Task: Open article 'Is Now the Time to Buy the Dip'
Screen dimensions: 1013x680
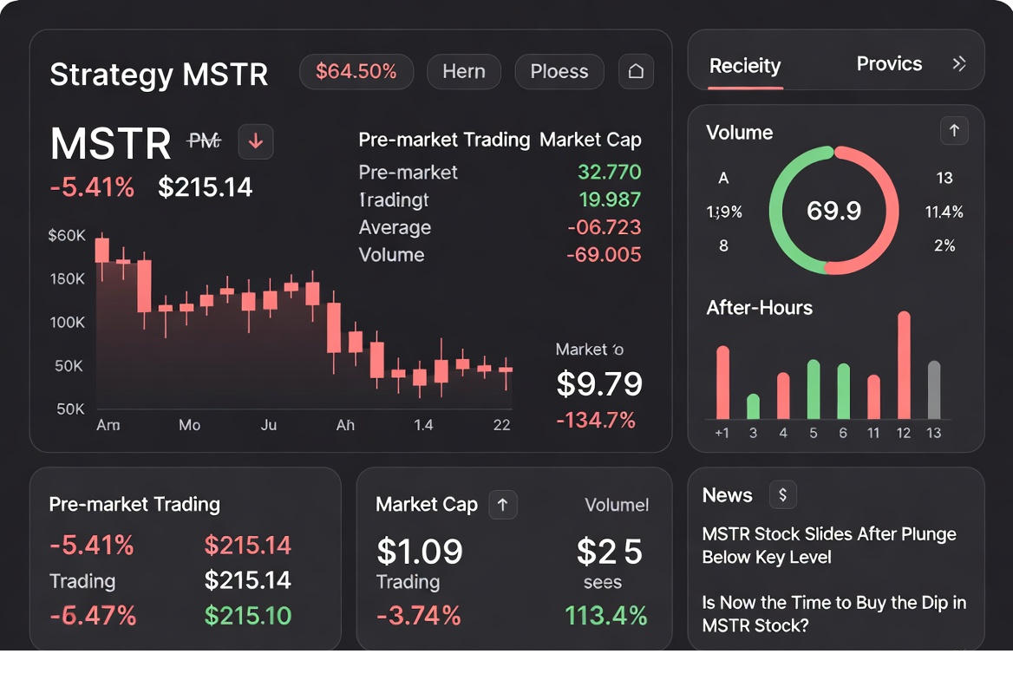Action: click(x=834, y=614)
